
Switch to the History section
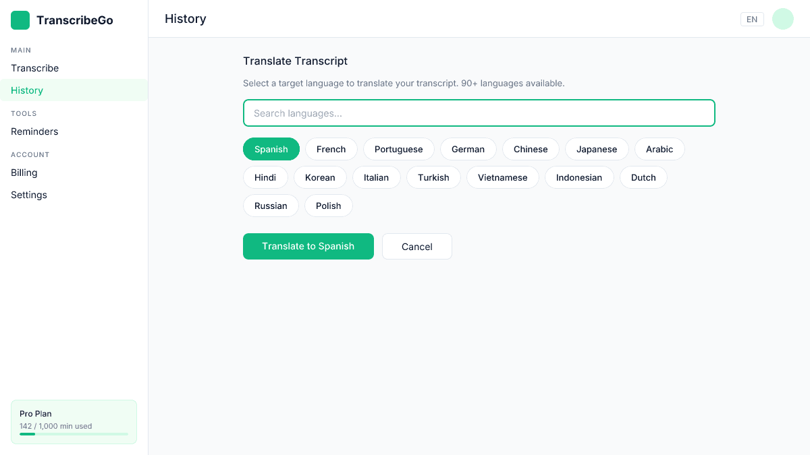click(26, 90)
